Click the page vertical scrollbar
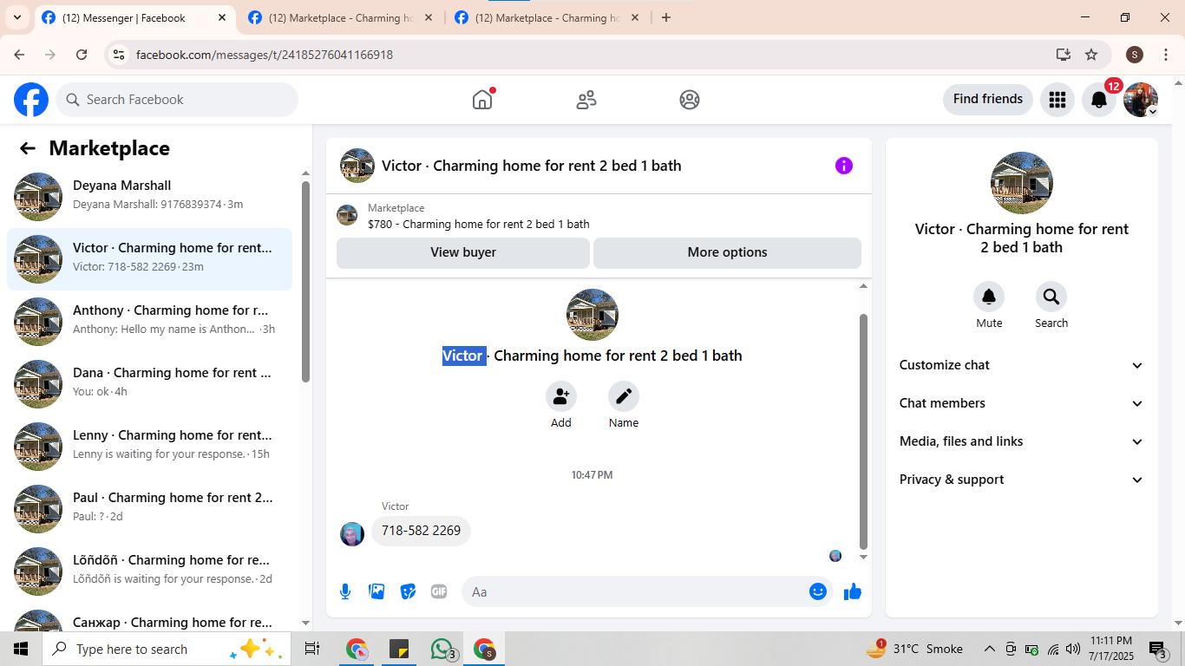 coord(1177,352)
